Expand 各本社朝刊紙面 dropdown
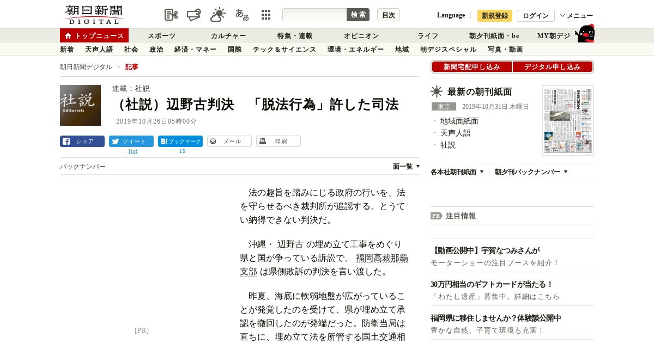This screenshot has height=343, width=654. click(x=457, y=172)
